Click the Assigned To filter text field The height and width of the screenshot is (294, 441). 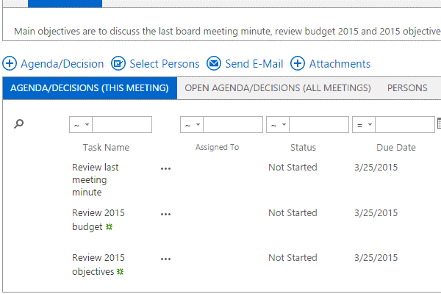click(x=233, y=125)
